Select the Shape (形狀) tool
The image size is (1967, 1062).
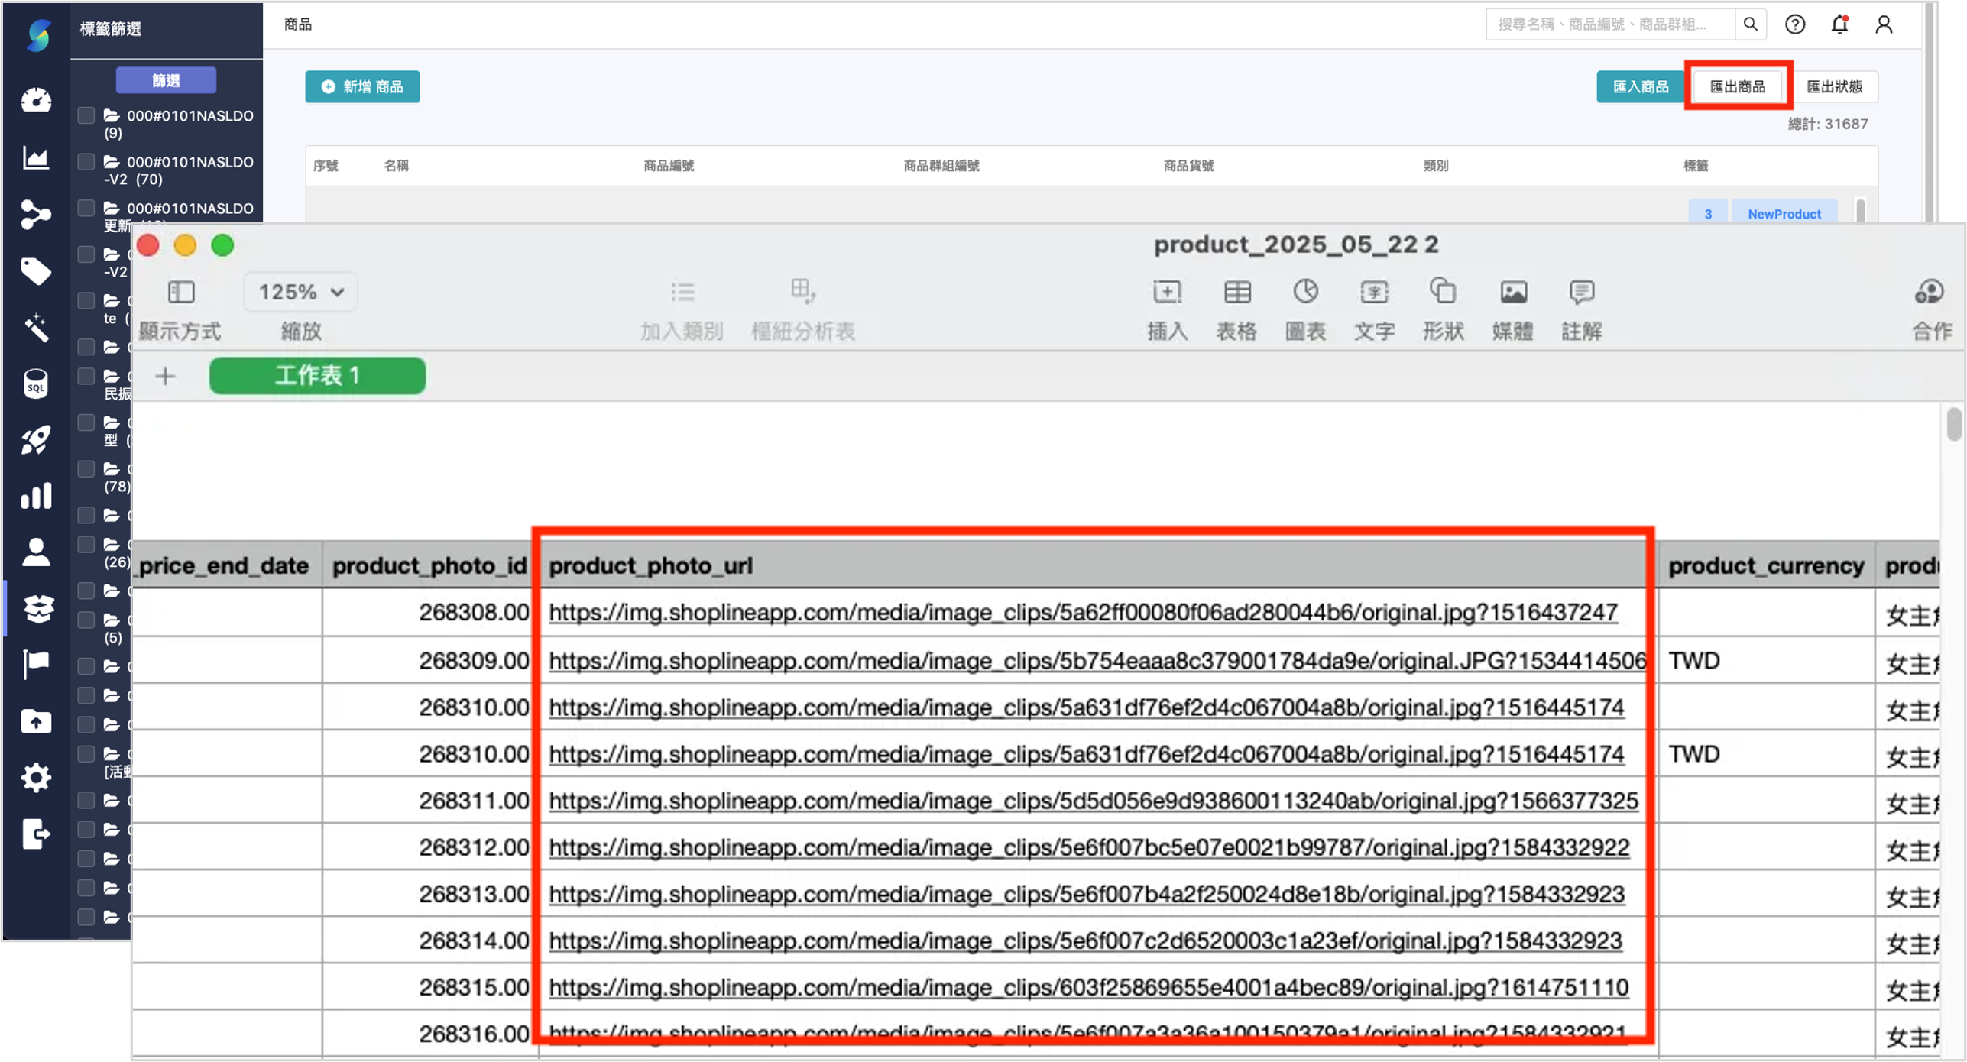pos(1442,293)
